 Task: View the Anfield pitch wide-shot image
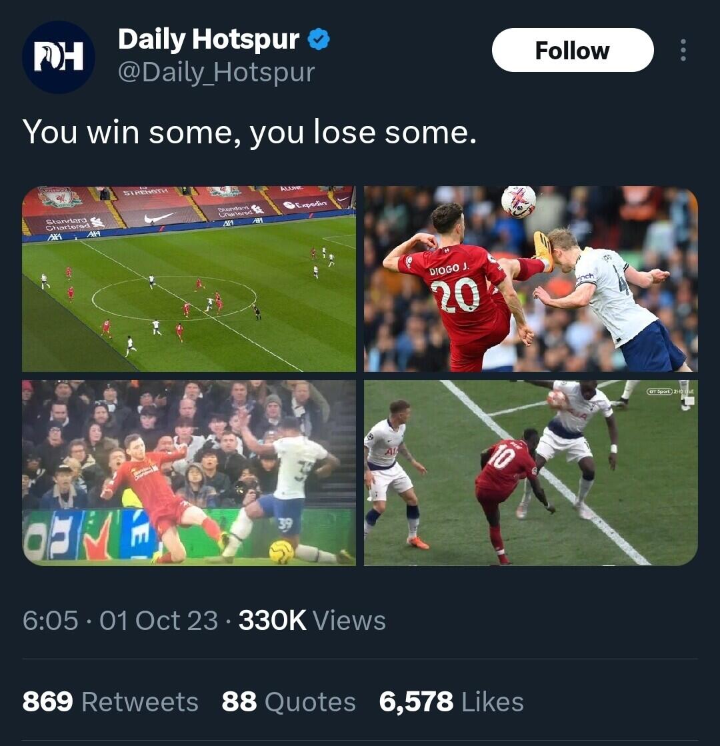coord(189,278)
